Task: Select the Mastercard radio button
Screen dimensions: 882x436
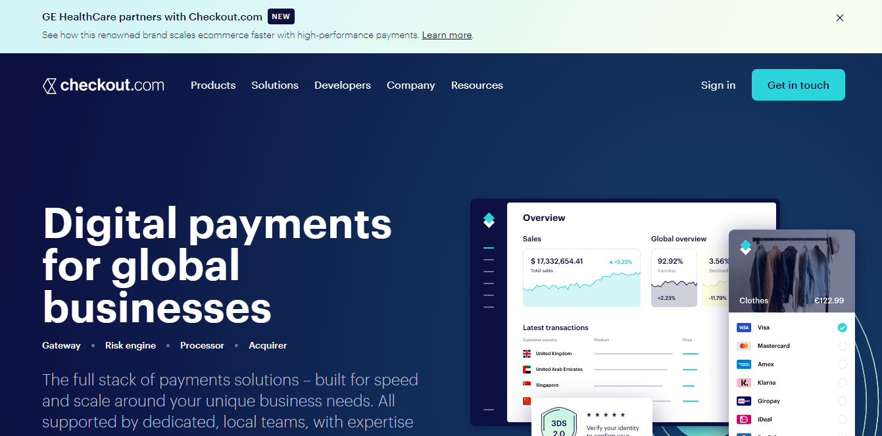Action: 842,346
